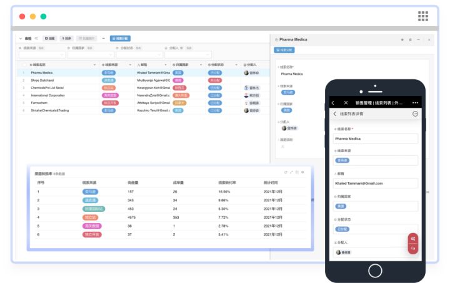Click the Khaled Tammam email field on phone
This screenshot has height=283, width=450.
376,183
